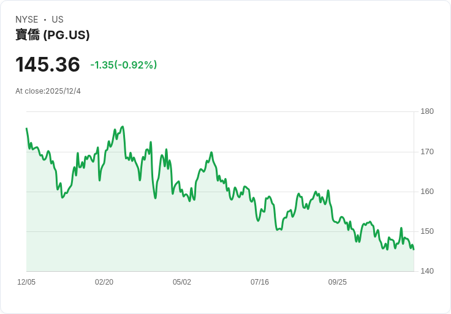Select the 02/20 date on x-axis
This screenshot has width=451, height=314.
pyautogui.click(x=104, y=282)
